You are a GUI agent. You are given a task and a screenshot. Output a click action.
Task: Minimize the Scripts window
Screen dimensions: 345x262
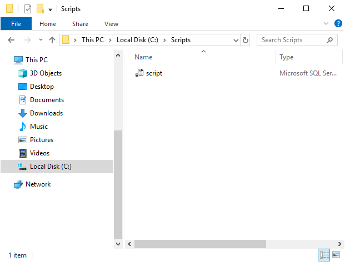(281, 9)
